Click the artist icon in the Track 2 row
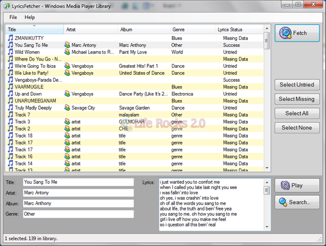326x246 pixels. point(67,129)
